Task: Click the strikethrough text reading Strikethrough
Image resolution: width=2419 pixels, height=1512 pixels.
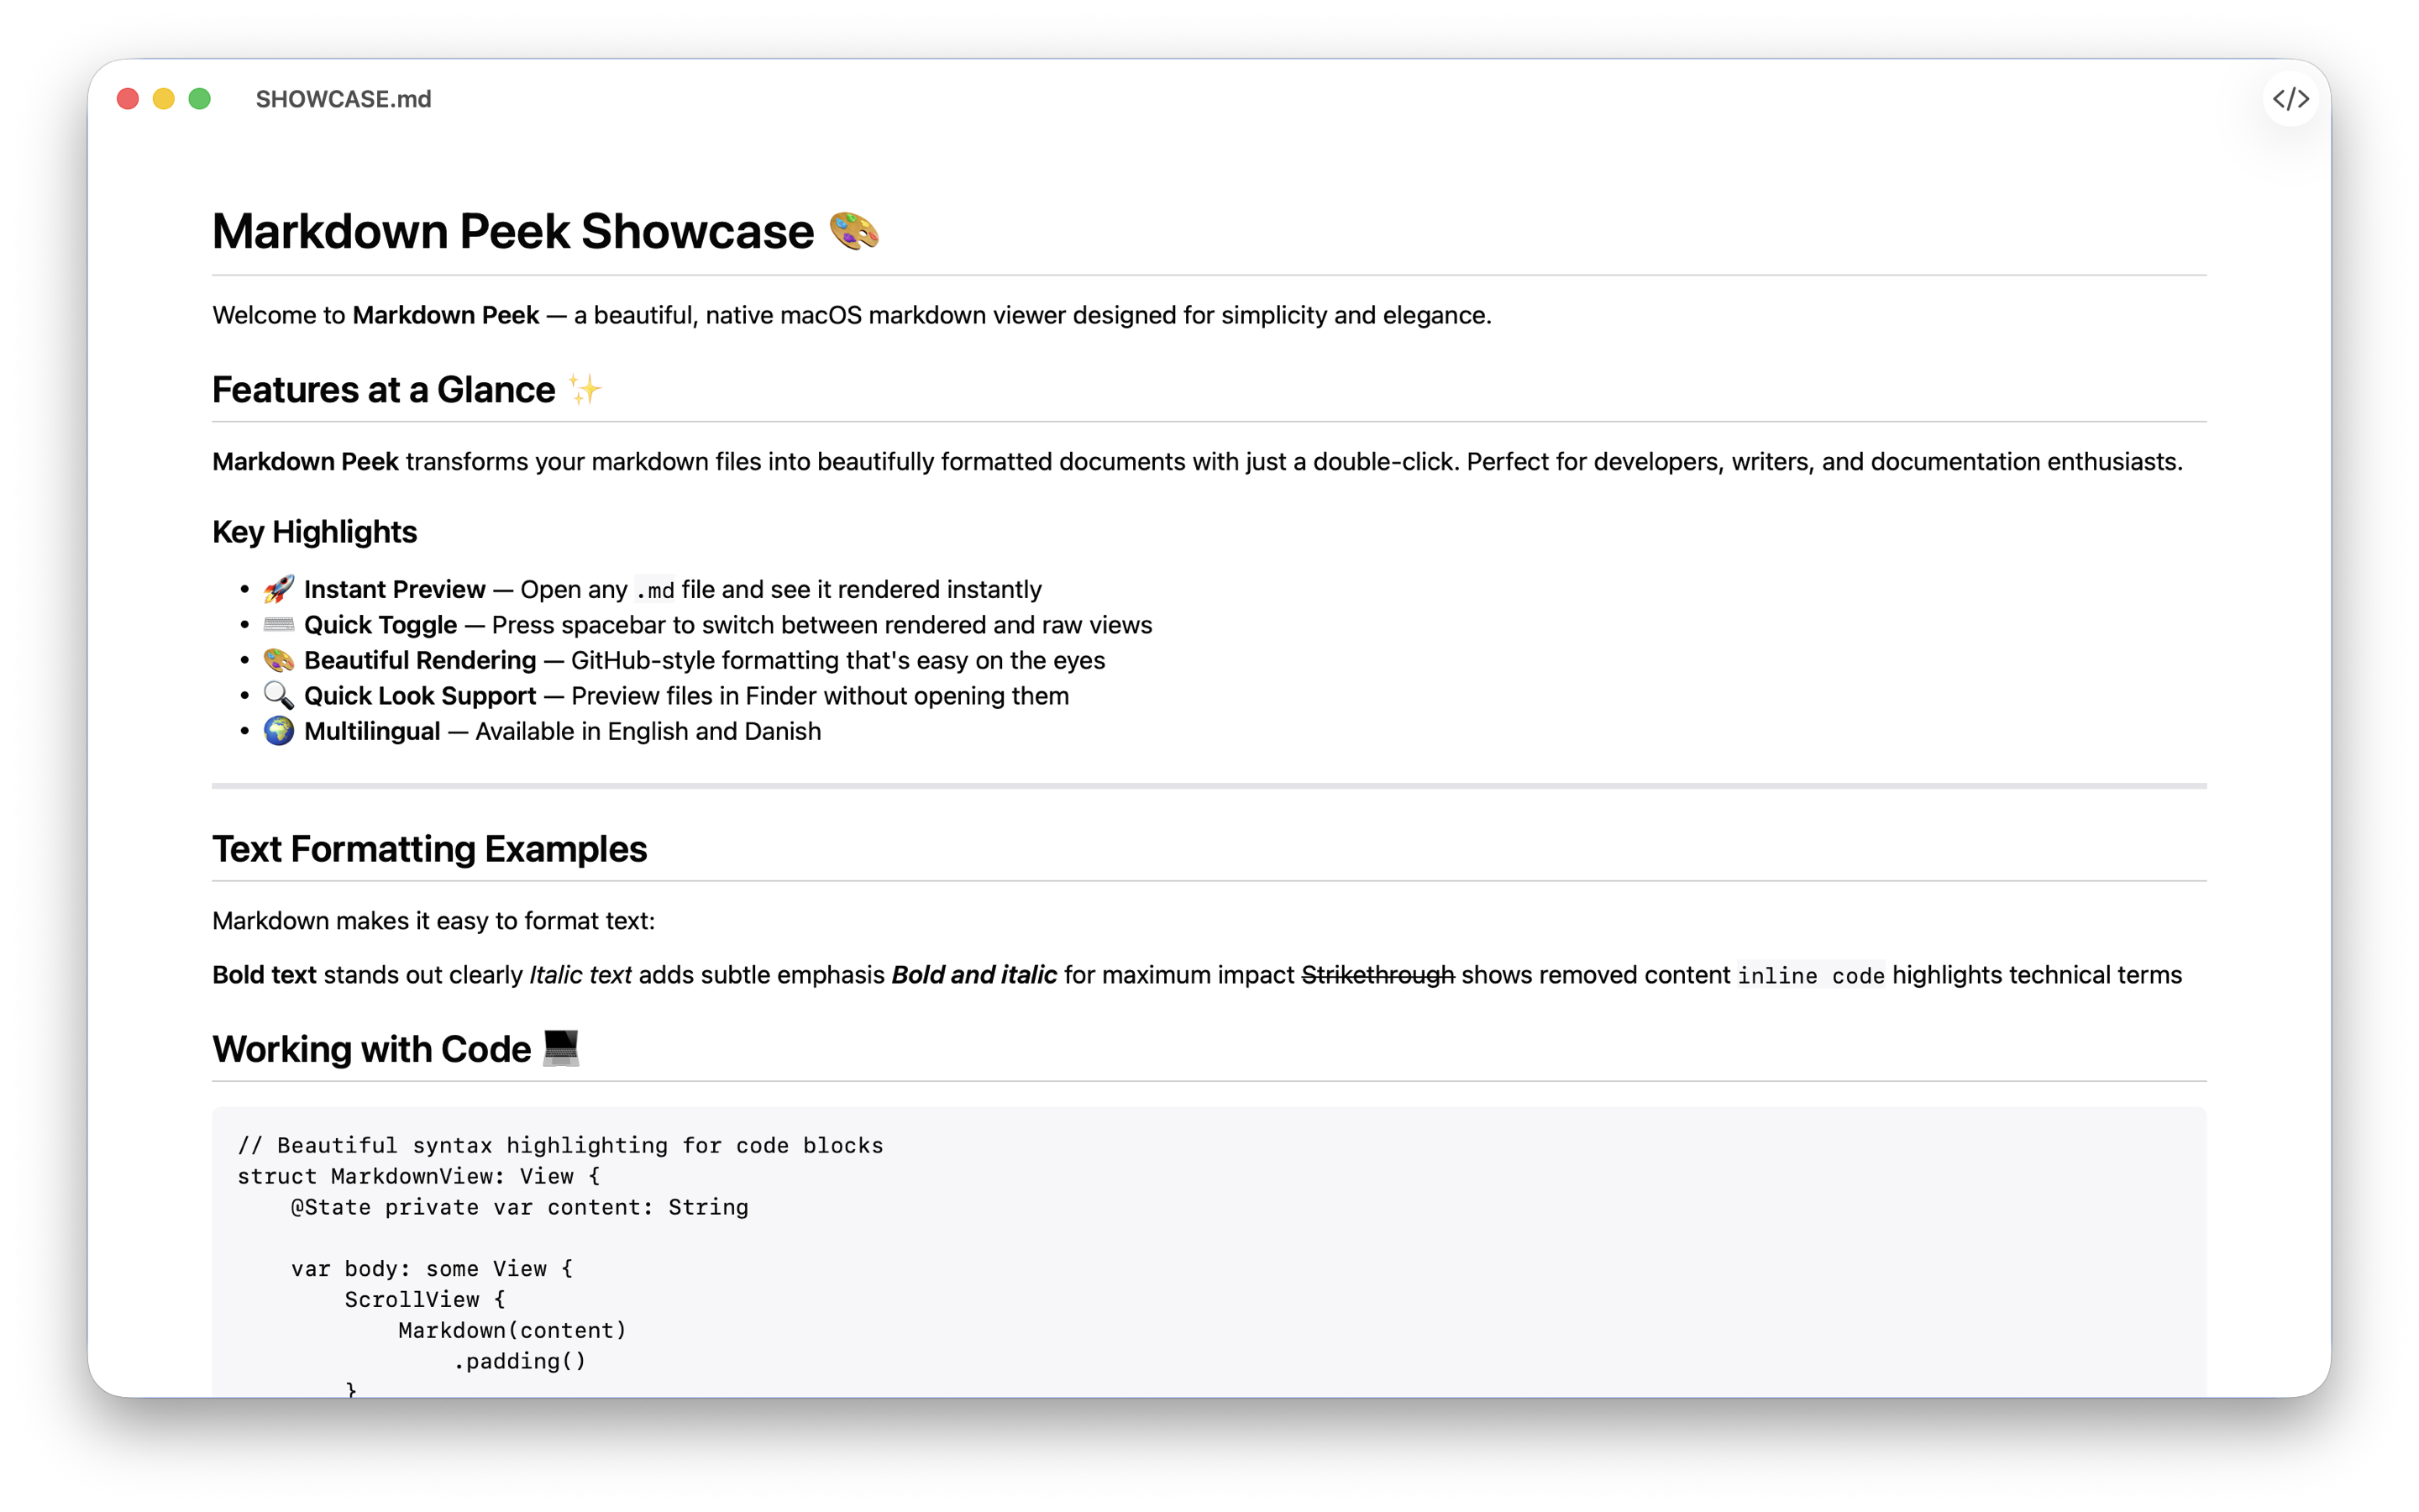Action: coord(1377,975)
